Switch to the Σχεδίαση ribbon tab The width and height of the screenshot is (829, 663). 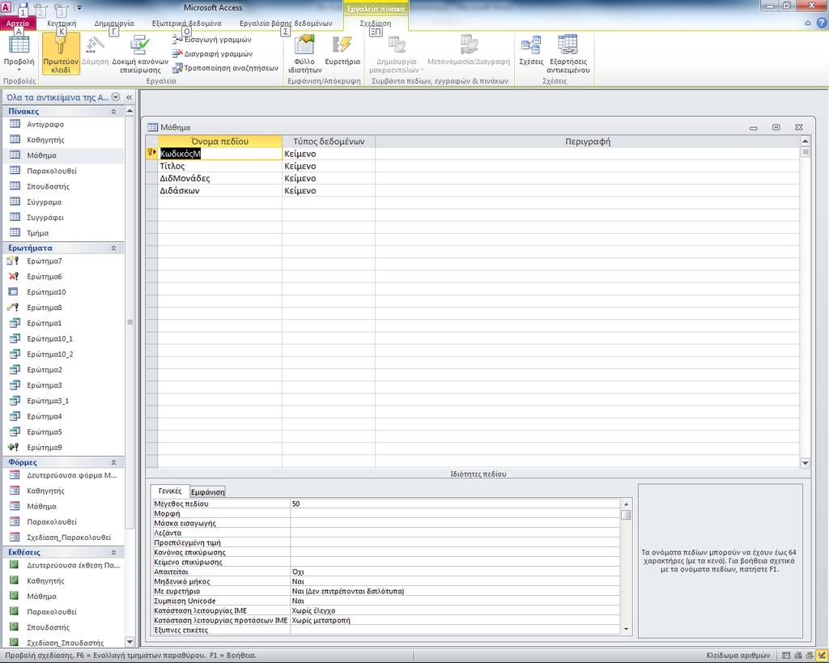point(376,23)
